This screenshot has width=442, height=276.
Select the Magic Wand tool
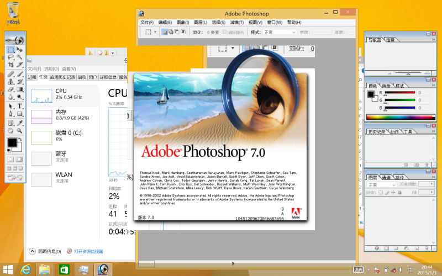tap(19, 57)
